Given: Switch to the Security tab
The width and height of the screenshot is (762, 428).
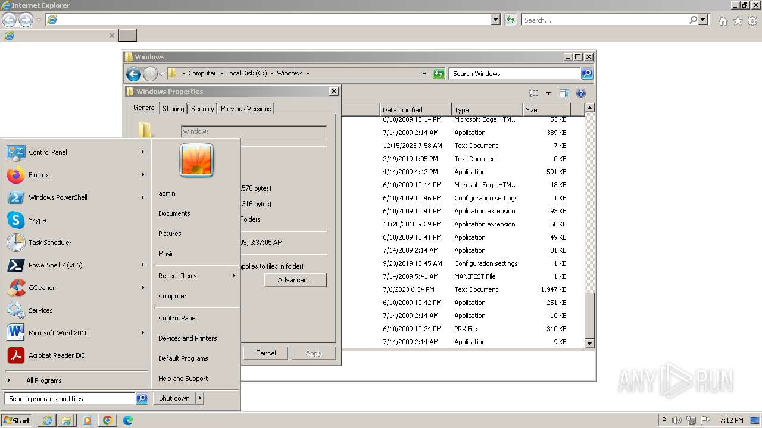Looking at the screenshot, I should tap(202, 109).
